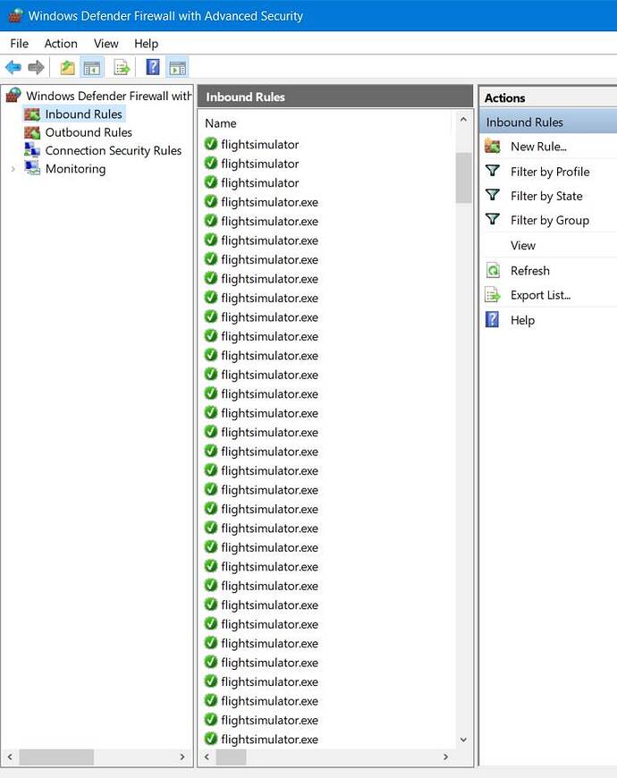Click Help text in Actions pane
This screenshot has height=778, width=617.
(x=523, y=320)
